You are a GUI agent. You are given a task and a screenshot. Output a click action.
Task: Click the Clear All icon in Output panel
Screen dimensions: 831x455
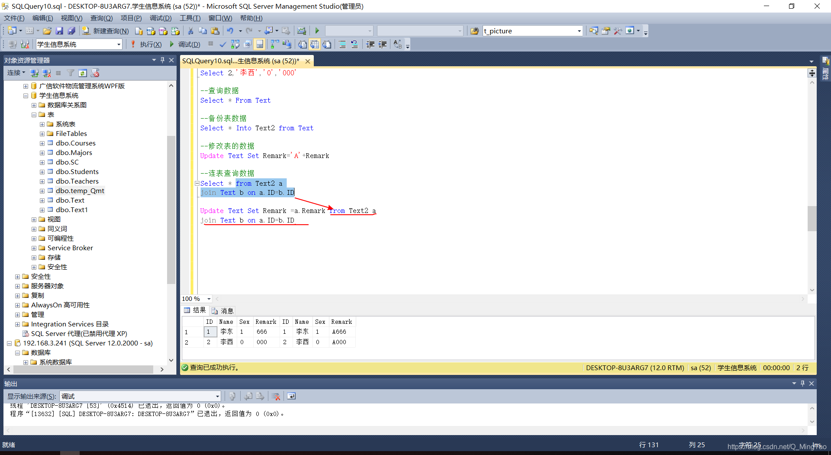(x=276, y=396)
